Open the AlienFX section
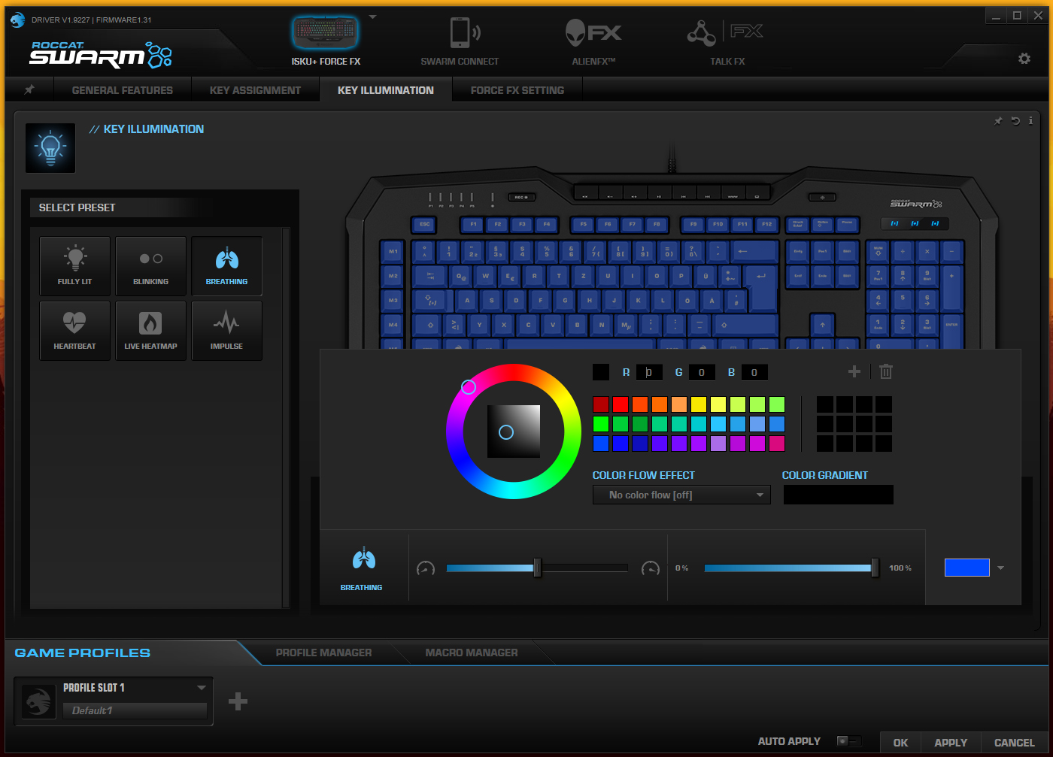The height and width of the screenshot is (757, 1053). tap(593, 40)
